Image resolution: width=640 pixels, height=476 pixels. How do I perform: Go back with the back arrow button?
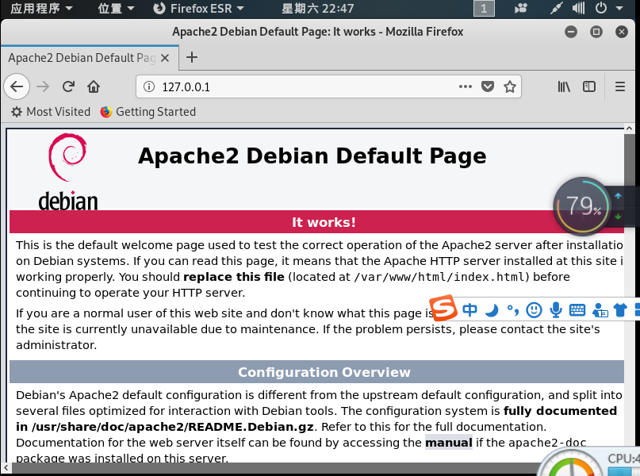[x=17, y=86]
